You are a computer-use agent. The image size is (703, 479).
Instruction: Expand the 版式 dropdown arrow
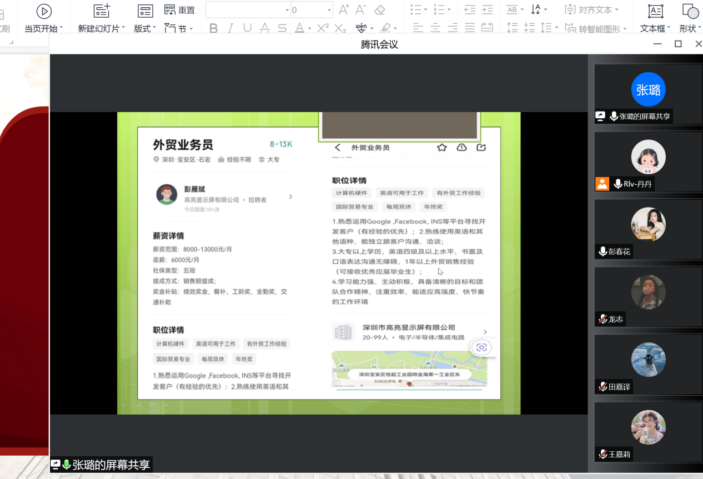154,28
